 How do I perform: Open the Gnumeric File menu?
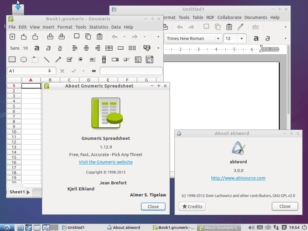12,27
